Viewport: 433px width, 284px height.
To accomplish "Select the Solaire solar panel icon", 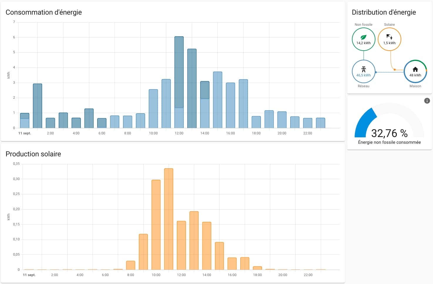I will [x=389, y=37].
